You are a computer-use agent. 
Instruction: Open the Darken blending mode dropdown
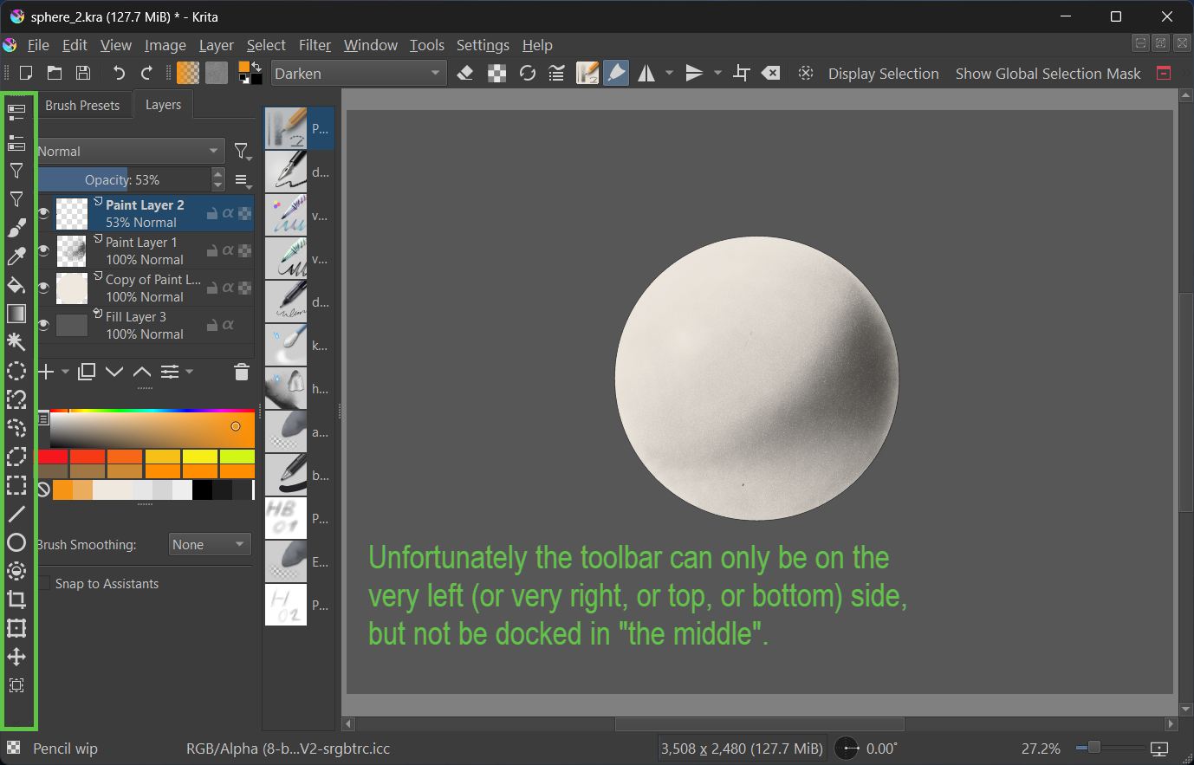pos(359,74)
